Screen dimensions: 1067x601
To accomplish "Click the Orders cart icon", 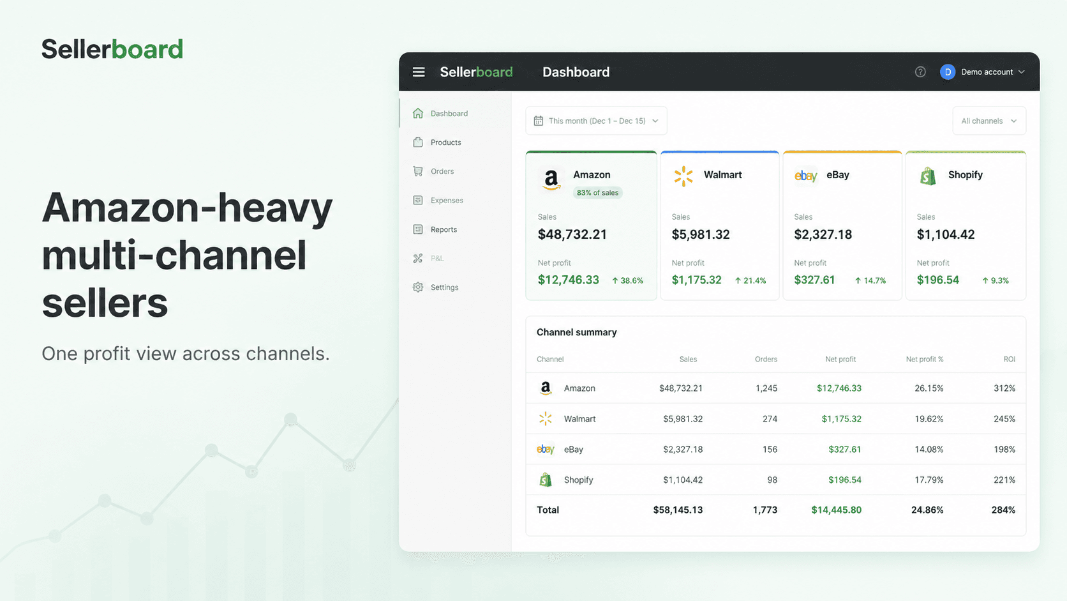I will point(418,171).
